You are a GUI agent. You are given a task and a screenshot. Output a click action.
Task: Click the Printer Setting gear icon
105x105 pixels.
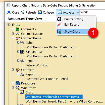pyautogui.click(x=59, y=19)
